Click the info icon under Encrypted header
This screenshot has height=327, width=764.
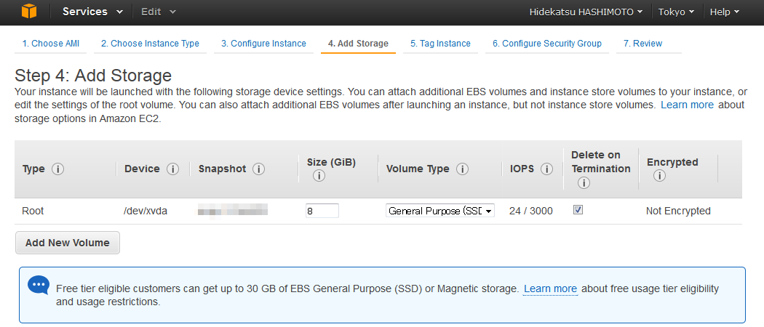click(x=659, y=176)
